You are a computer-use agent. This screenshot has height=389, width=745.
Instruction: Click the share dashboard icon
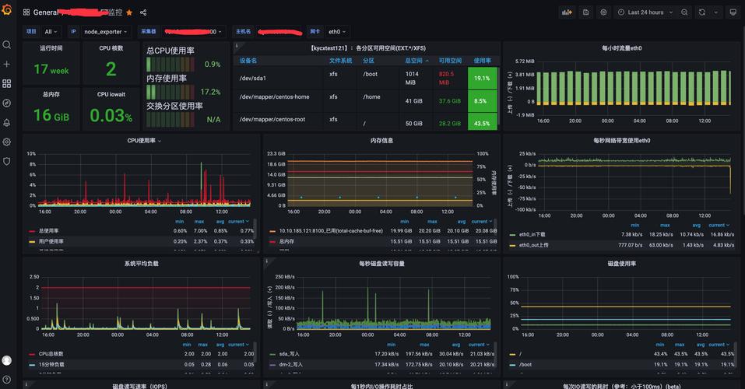click(x=143, y=12)
